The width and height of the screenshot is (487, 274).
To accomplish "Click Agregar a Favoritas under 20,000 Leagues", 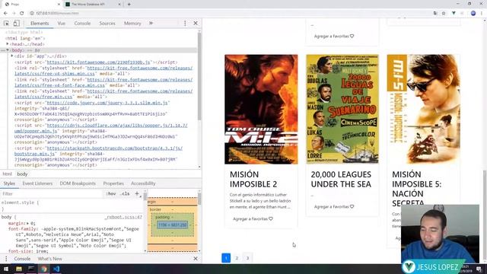I will (334, 206).
